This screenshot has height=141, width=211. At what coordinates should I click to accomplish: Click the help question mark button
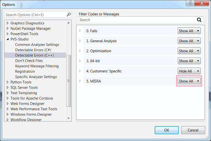click(190, 3)
